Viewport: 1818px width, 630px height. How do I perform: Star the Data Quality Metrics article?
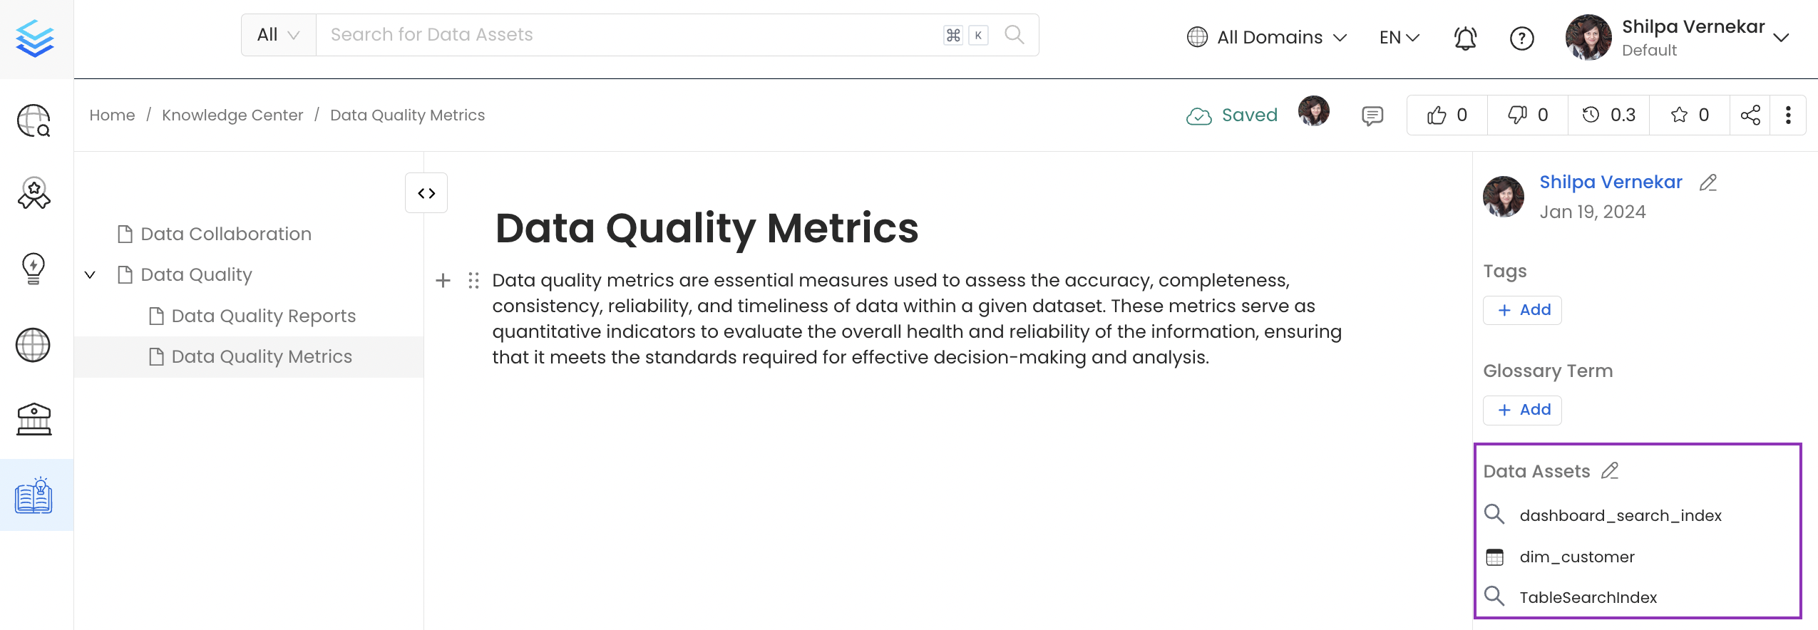click(x=1680, y=114)
